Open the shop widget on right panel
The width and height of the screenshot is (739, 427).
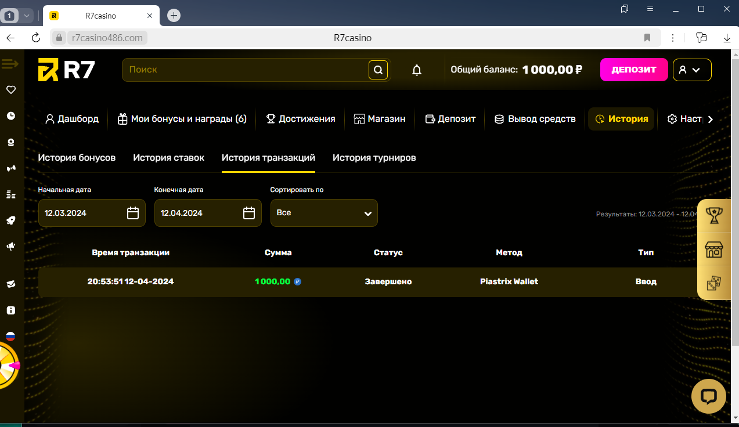point(713,249)
